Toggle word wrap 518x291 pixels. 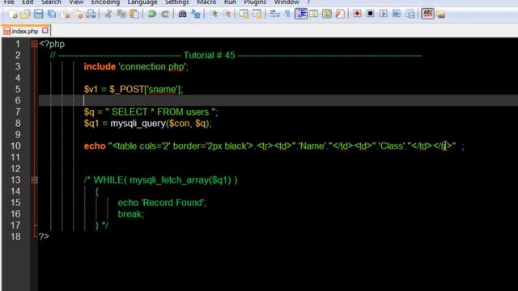pos(274,15)
